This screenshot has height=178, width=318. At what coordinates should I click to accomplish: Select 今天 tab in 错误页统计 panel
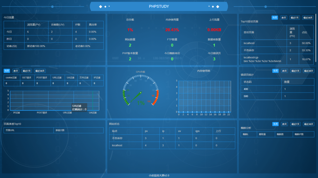point(275,71)
